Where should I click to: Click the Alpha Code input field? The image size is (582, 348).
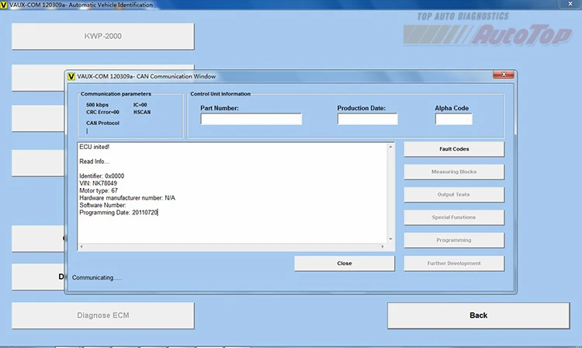click(x=454, y=119)
